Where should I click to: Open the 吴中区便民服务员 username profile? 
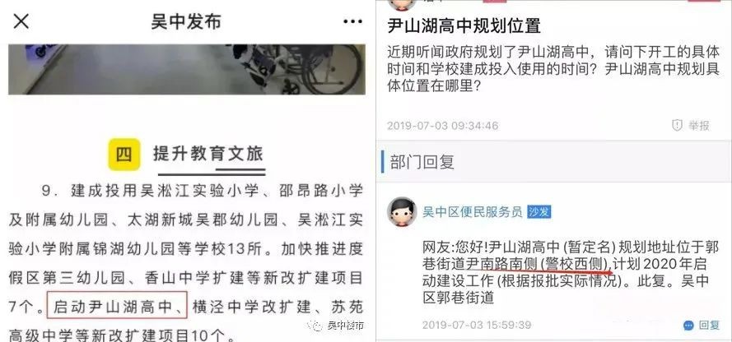(x=473, y=212)
